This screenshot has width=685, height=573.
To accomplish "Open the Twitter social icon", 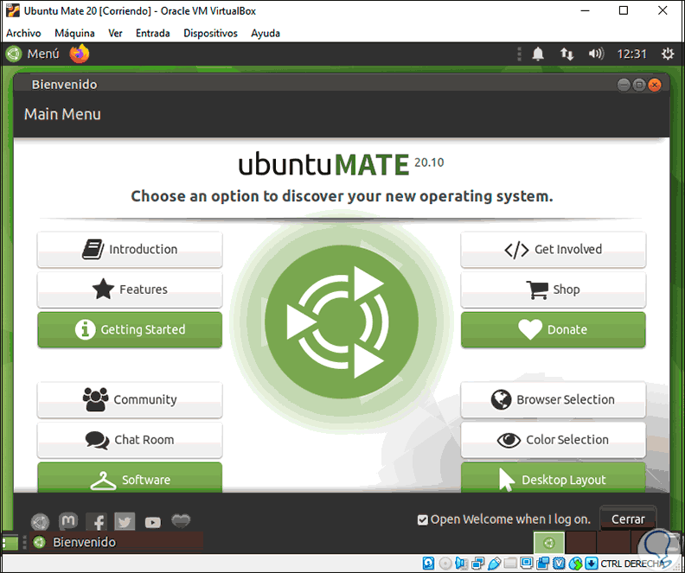I will click(125, 521).
